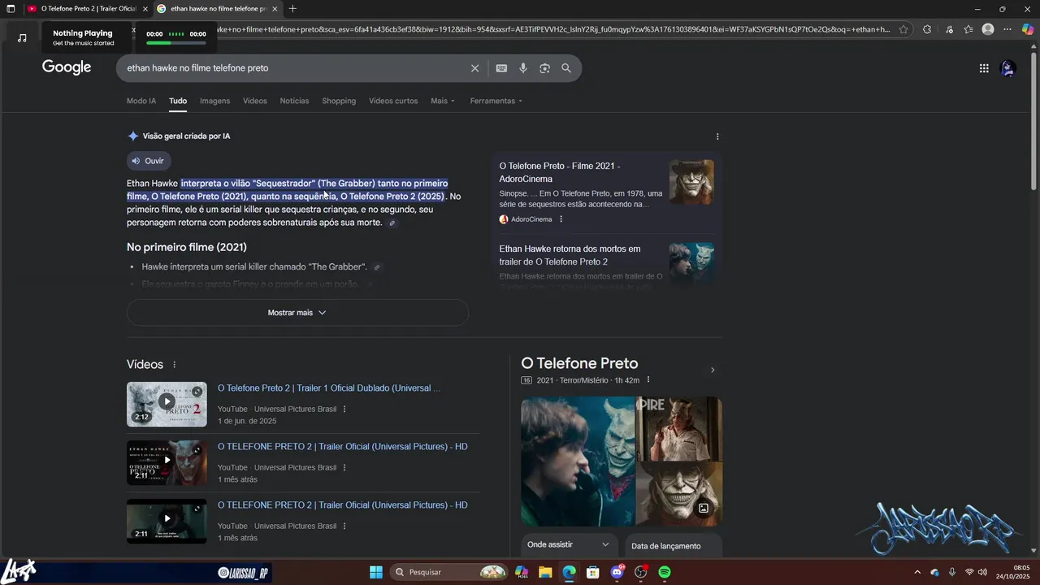Screen dimensions: 1040x585
Task: Open Copilot in the browser toolbar
Action: (x=1028, y=29)
